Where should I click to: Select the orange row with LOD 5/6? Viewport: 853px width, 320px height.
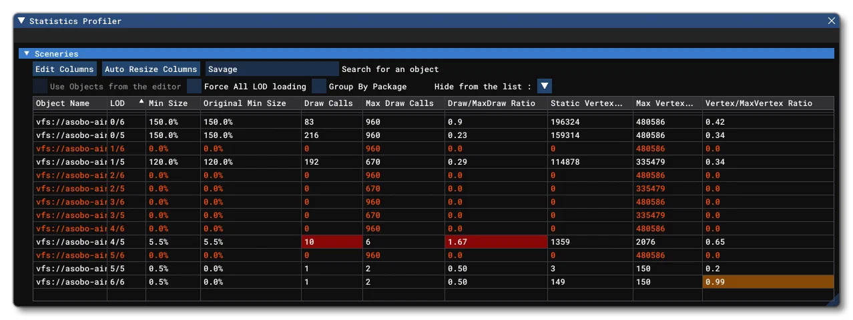[x=434, y=255]
